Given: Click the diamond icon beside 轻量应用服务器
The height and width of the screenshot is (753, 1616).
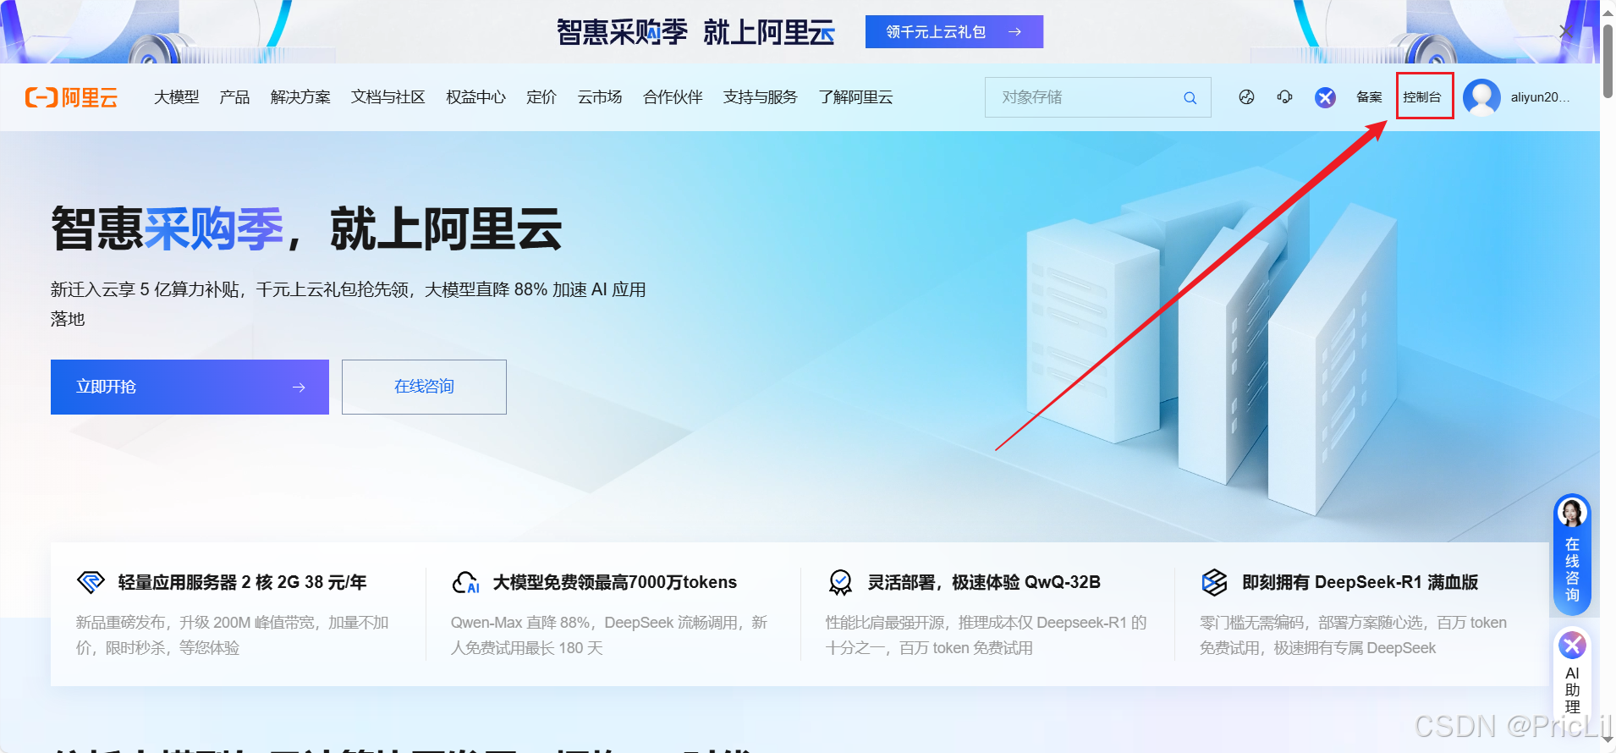Looking at the screenshot, I should (x=91, y=582).
